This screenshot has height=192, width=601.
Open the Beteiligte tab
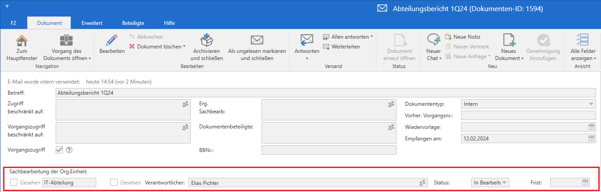133,23
